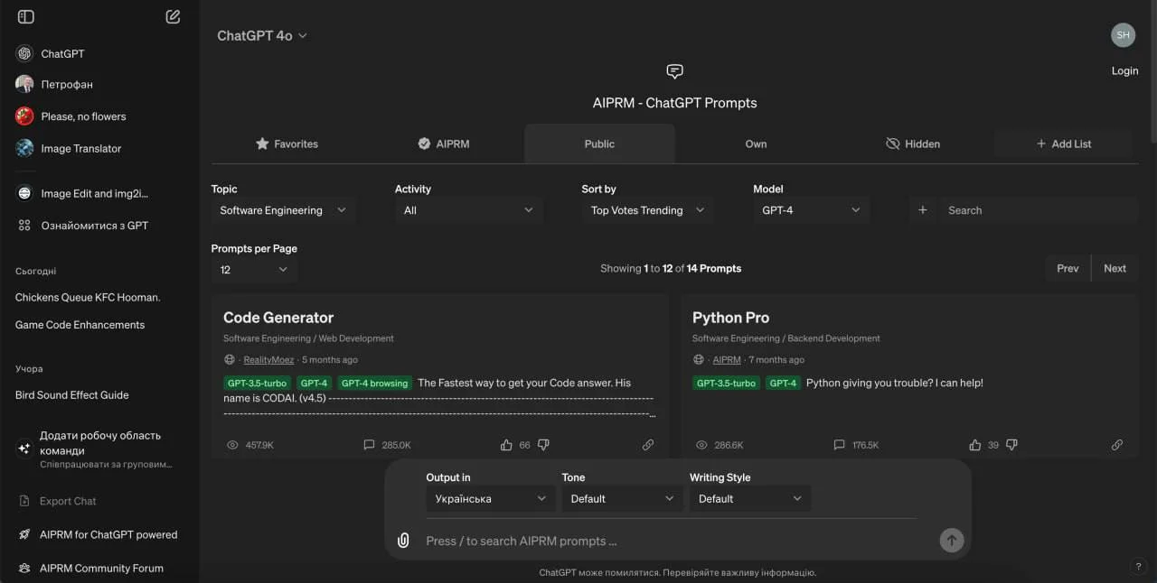Thumbs up the Code Generator prompt
The image size is (1157, 583).
tap(506, 445)
